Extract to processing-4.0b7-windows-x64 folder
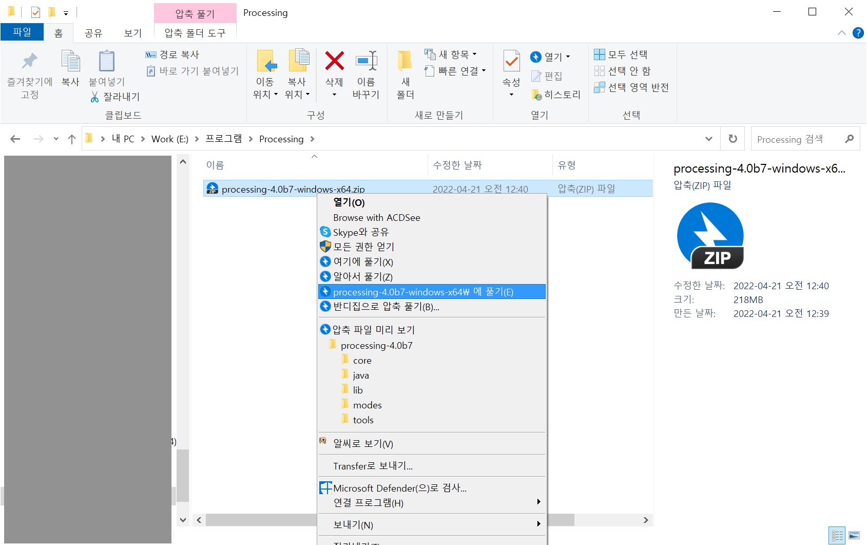867x545 pixels. click(x=432, y=292)
